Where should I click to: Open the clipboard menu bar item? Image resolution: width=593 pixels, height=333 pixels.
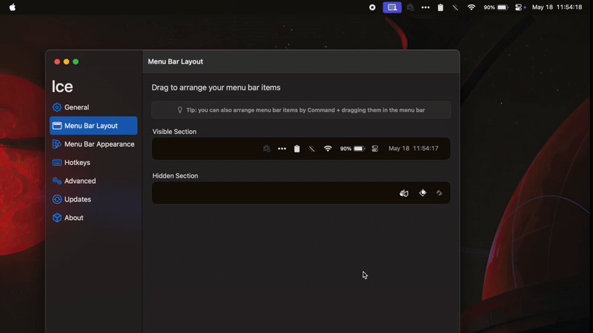point(440,7)
